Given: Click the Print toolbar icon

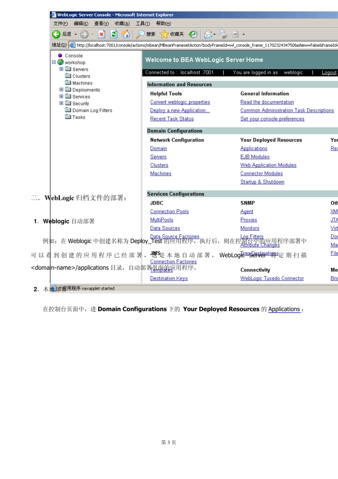Looking at the screenshot, I should [x=223, y=34].
